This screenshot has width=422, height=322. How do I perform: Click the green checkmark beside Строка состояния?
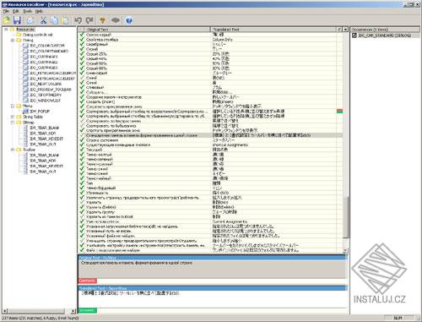coord(82,140)
